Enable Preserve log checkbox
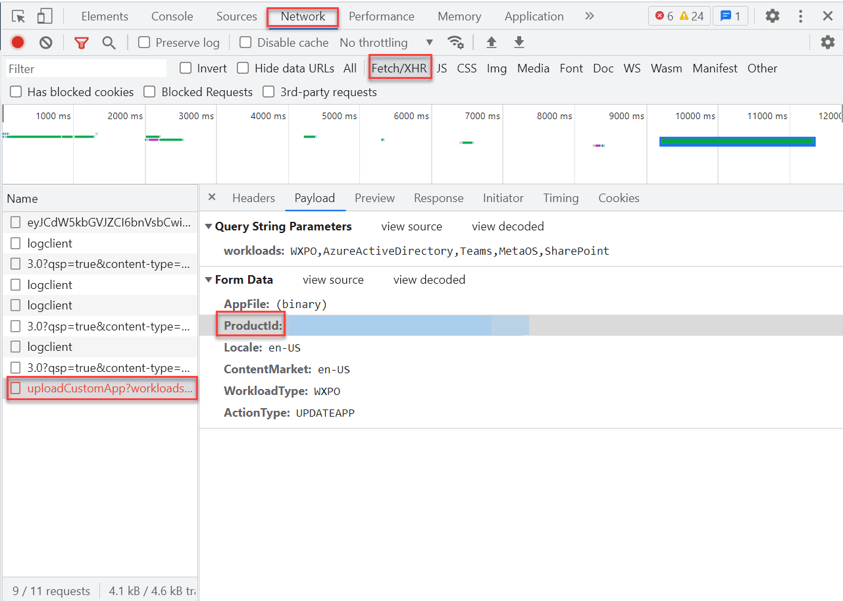Image resolution: width=843 pixels, height=601 pixels. pyautogui.click(x=144, y=43)
